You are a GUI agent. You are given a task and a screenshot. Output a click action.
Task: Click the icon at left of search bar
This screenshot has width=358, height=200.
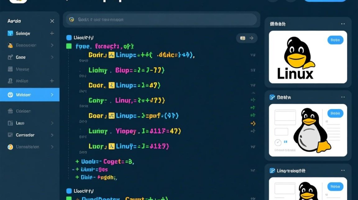pyautogui.click(x=71, y=19)
